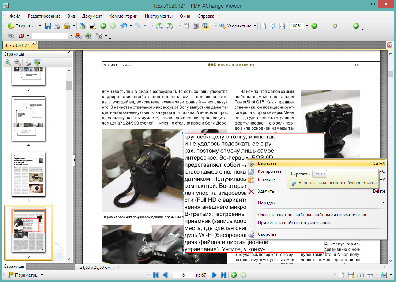Enable single page layout

[342, 275]
